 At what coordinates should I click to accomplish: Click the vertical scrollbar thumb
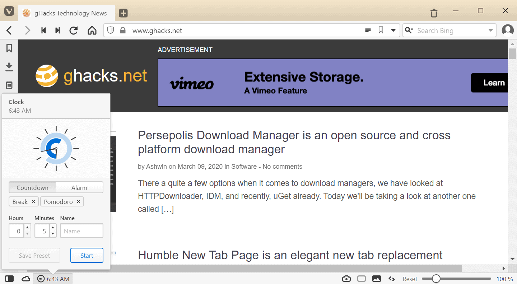click(512, 54)
